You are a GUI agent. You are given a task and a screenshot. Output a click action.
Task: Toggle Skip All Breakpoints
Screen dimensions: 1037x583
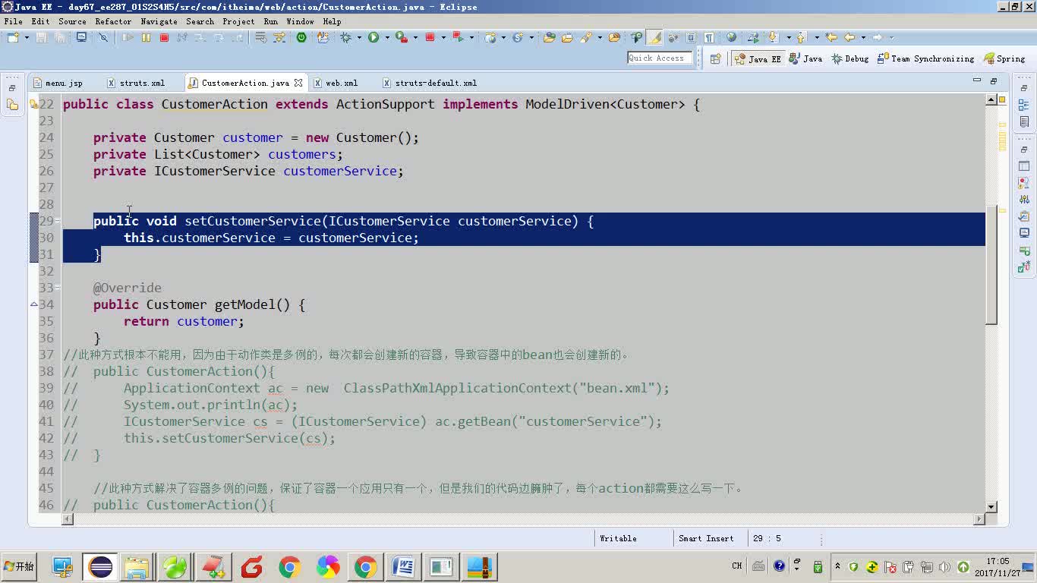pos(102,37)
